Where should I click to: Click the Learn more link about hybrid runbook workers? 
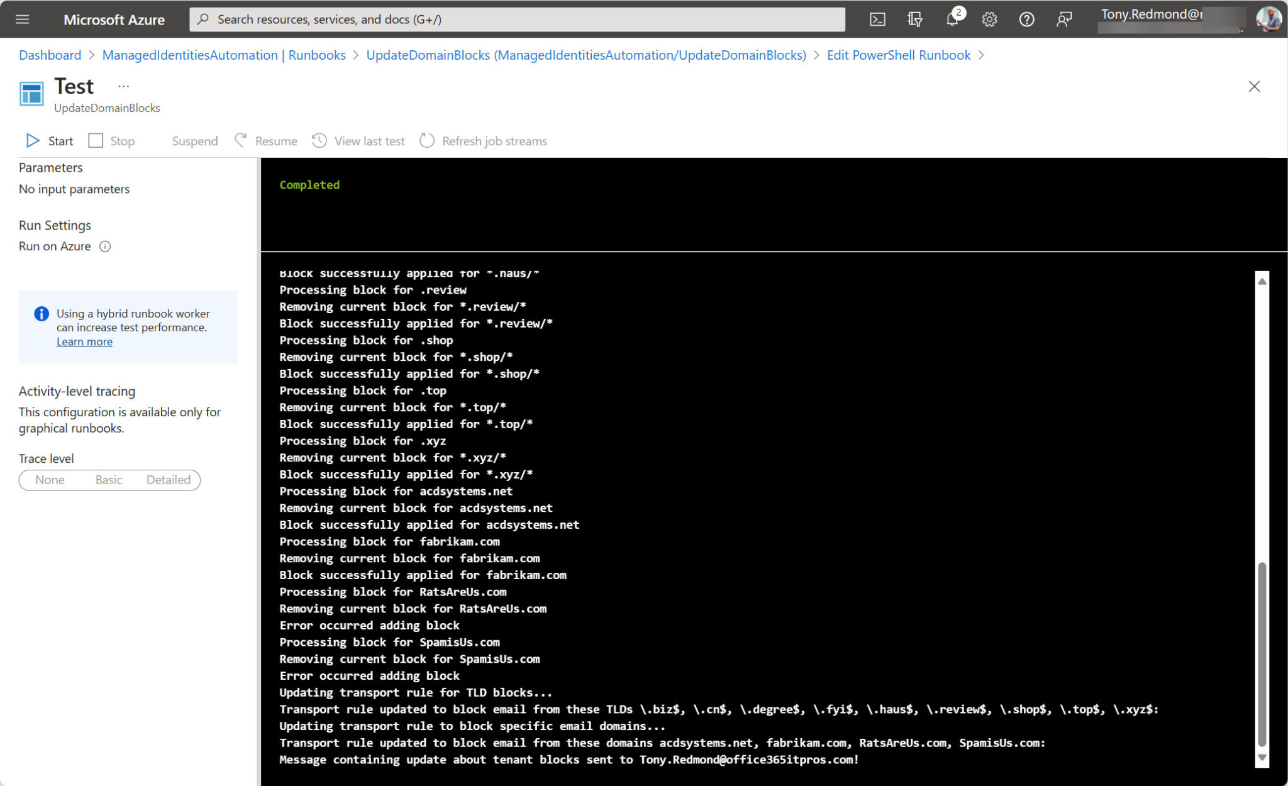pos(84,341)
